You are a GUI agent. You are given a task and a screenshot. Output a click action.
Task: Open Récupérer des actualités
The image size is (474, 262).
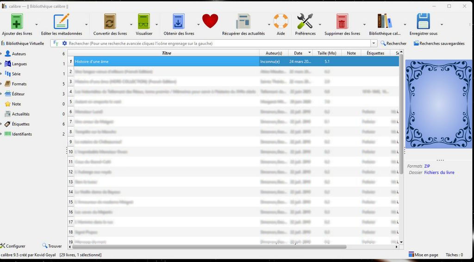(x=243, y=22)
